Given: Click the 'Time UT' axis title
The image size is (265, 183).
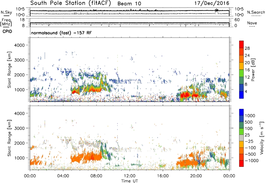Looking at the screenshot, I should coord(130,181).
